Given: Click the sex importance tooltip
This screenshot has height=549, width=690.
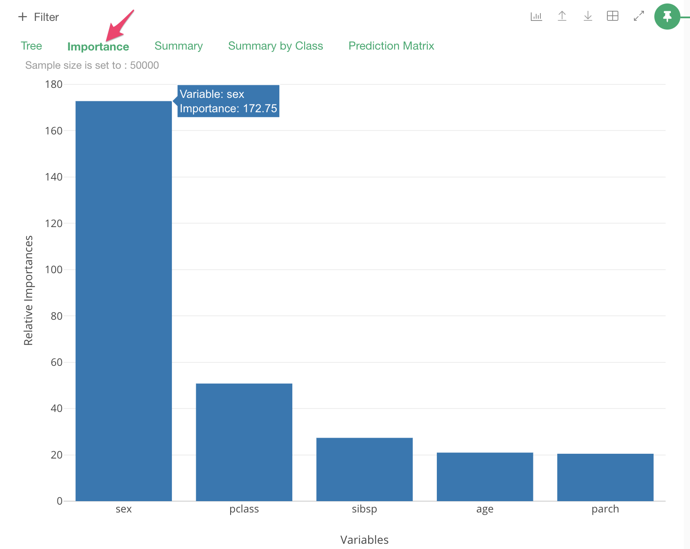Looking at the screenshot, I should pos(228,101).
